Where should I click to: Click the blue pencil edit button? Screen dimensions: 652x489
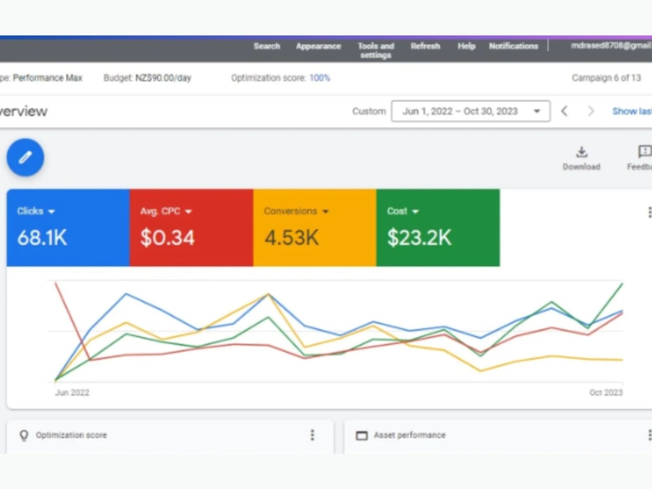tap(25, 157)
